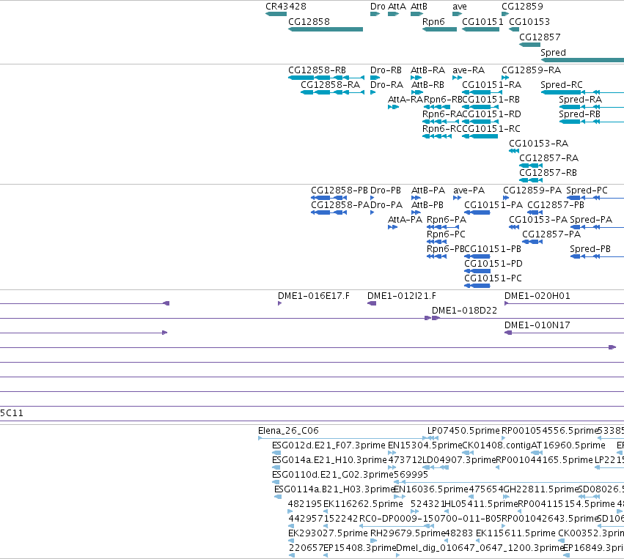Click transcript CG10153-RA
624x559 pixels.
(514, 151)
